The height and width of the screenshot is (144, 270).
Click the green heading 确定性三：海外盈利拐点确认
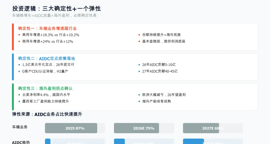tap(45, 88)
